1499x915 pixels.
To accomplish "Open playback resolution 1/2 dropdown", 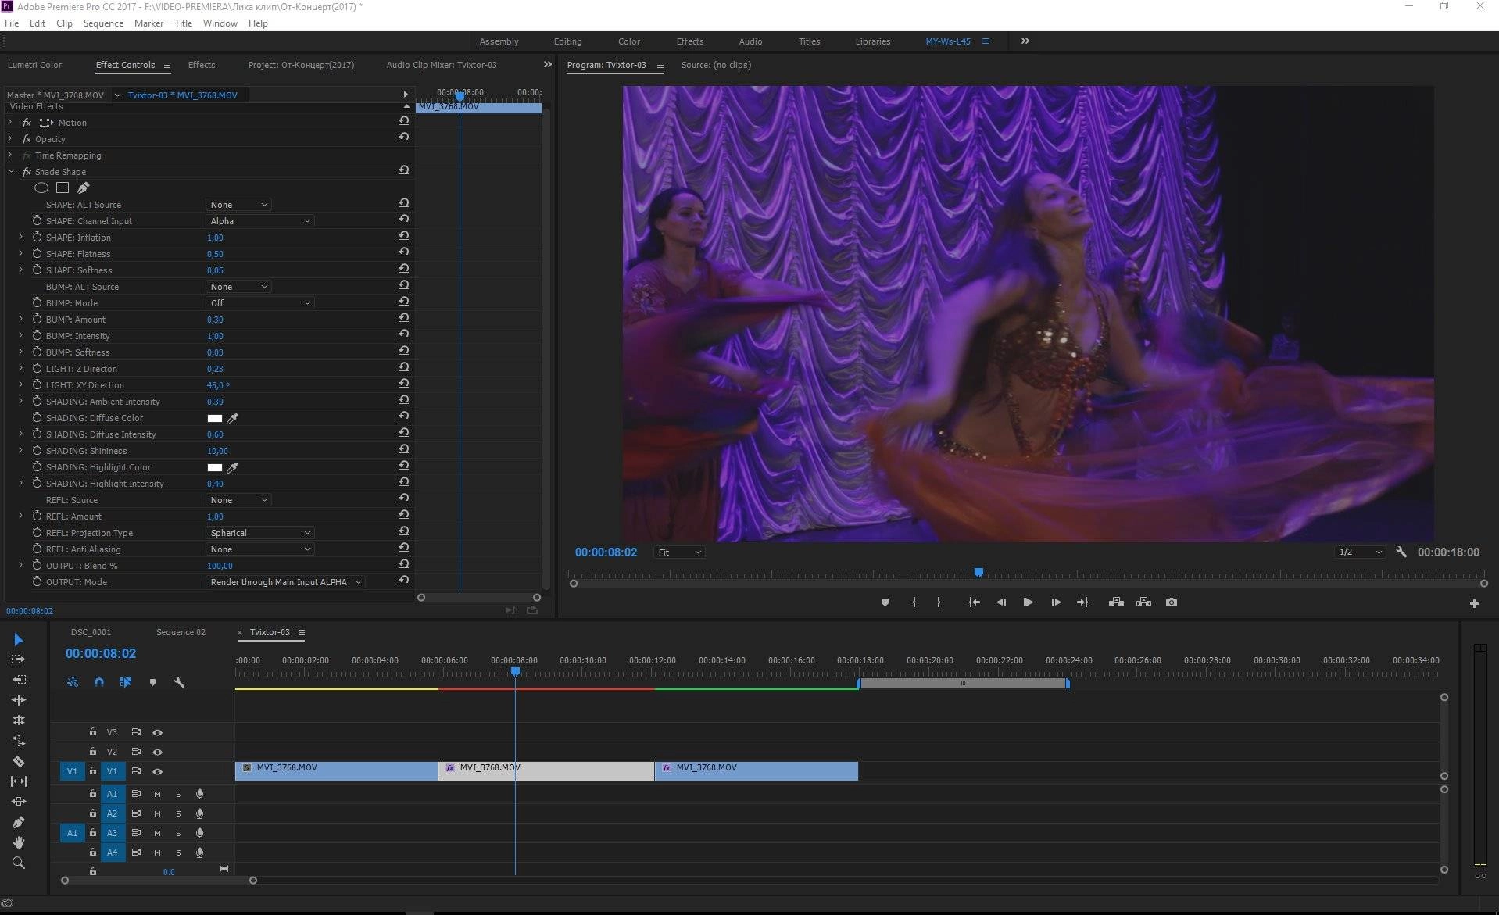I will (x=1361, y=552).
